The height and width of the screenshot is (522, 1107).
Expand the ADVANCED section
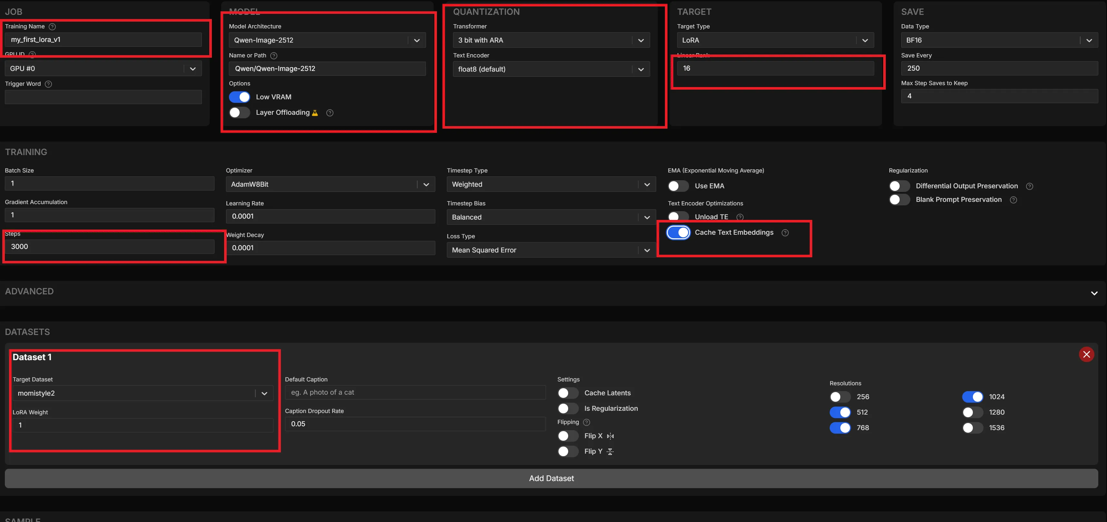1094,293
